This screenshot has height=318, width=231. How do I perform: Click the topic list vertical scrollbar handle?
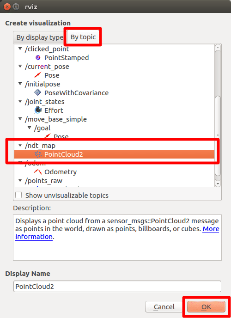pos(218,136)
